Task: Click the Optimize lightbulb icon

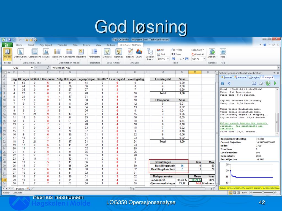Action: click(x=119, y=52)
